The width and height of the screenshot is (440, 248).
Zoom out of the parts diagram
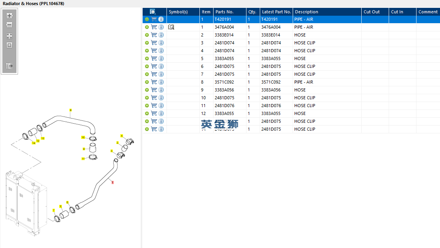[x=9, y=25]
